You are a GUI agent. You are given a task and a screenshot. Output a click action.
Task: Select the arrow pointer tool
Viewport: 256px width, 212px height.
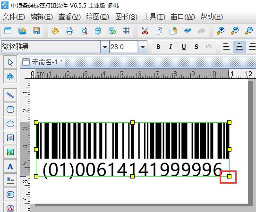10,62
